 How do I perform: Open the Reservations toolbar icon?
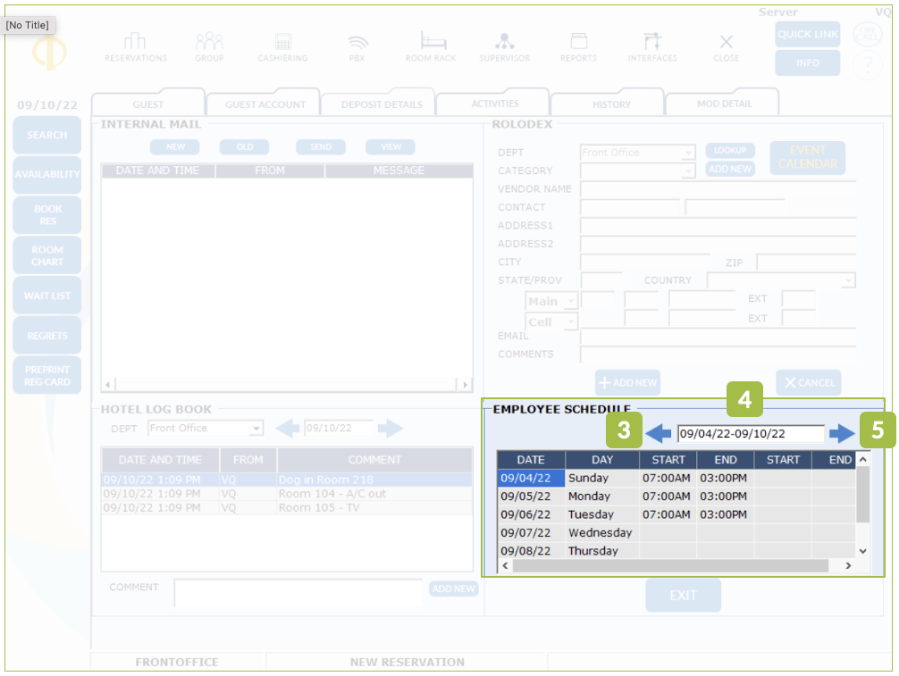pyautogui.click(x=135, y=47)
